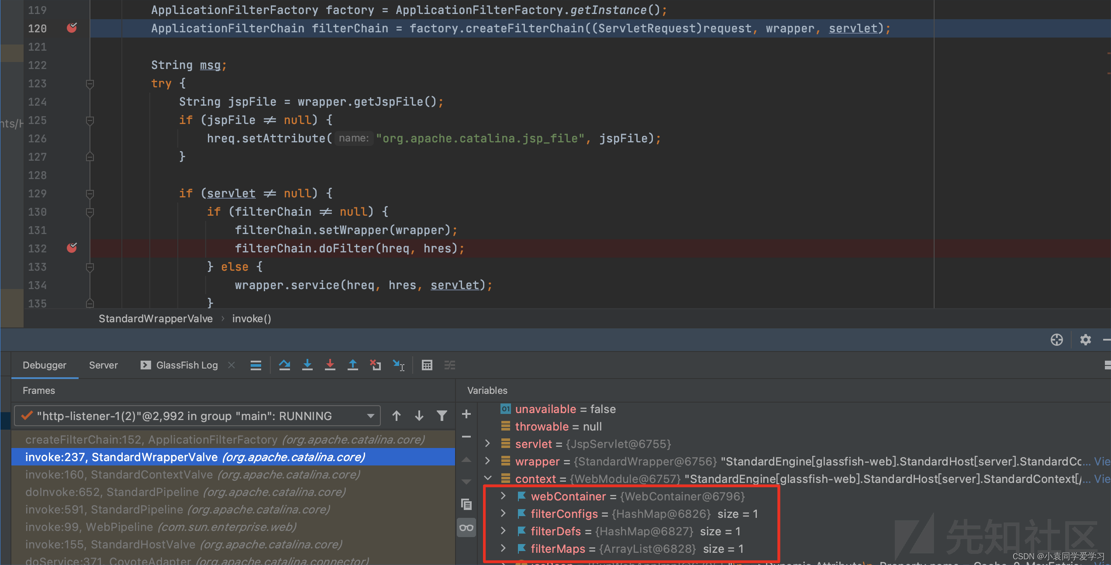Screen dimensions: 1111x565
Task: Click invoke() breadcrumb
Action: point(252,319)
